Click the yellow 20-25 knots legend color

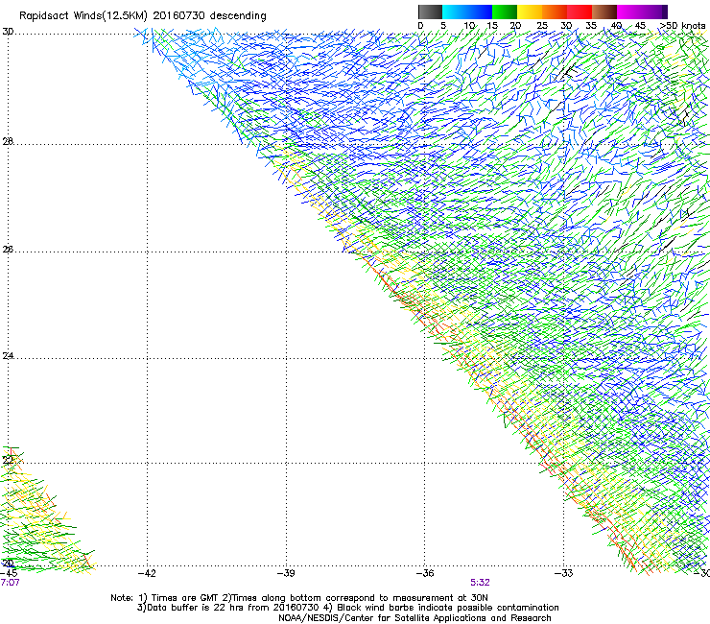pyautogui.click(x=530, y=12)
